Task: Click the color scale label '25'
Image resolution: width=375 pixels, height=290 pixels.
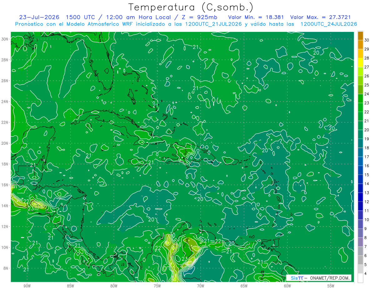Action: pyautogui.click(x=367, y=85)
